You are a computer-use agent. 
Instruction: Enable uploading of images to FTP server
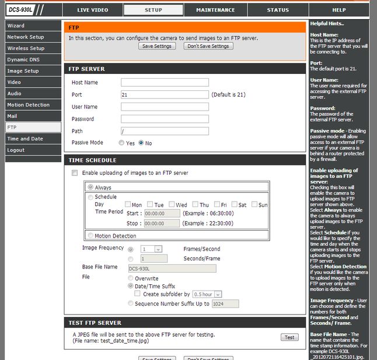point(75,173)
